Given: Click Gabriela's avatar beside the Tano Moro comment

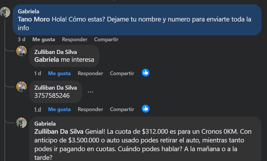Looking at the screenshot, I should pos(5,12).
